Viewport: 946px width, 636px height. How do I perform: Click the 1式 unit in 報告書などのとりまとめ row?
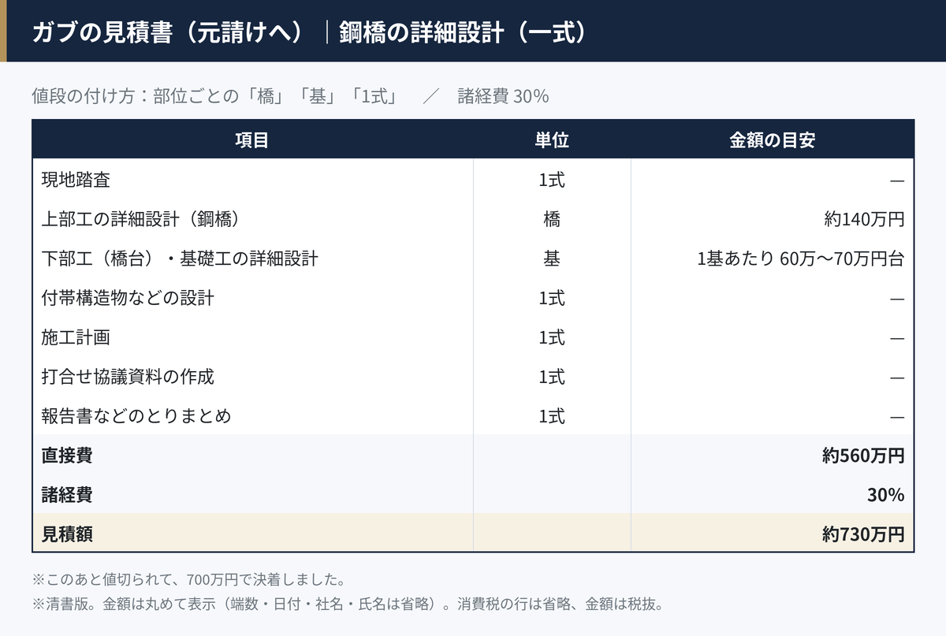552,416
